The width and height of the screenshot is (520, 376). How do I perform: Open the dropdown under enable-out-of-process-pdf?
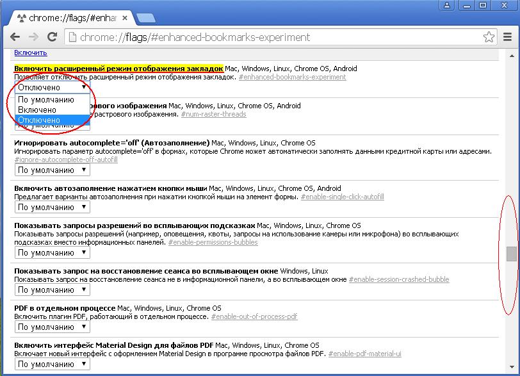click(x=52, y=327)
